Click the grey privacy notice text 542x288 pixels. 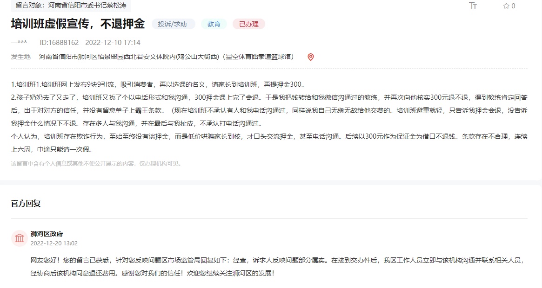[x=97, y=163]
